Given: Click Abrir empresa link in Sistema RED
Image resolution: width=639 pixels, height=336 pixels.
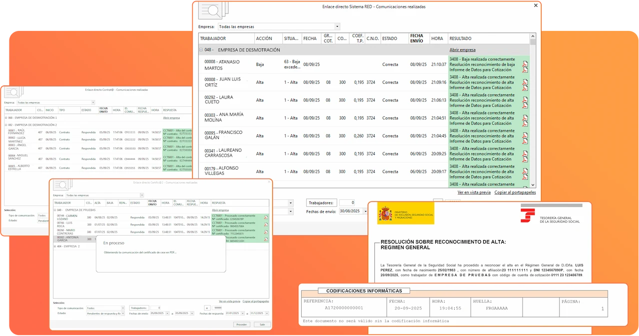Looking at the screenshot, I should (x=462, y=50).
